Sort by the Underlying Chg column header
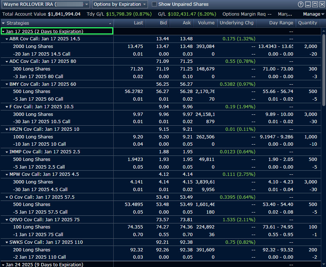Screen dimensions: 326x267 [236, 23]
